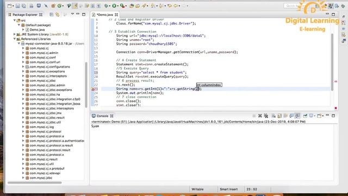This screenshot has width=348, height=196.
Task: Toggle Mark Occurrences highlighter in toolbar
Action: 75,6
